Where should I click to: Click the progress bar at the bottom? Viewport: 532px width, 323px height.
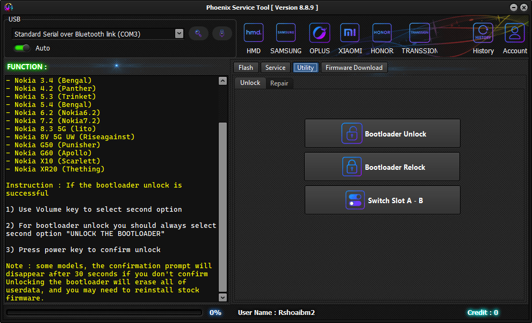coord(104,312)
